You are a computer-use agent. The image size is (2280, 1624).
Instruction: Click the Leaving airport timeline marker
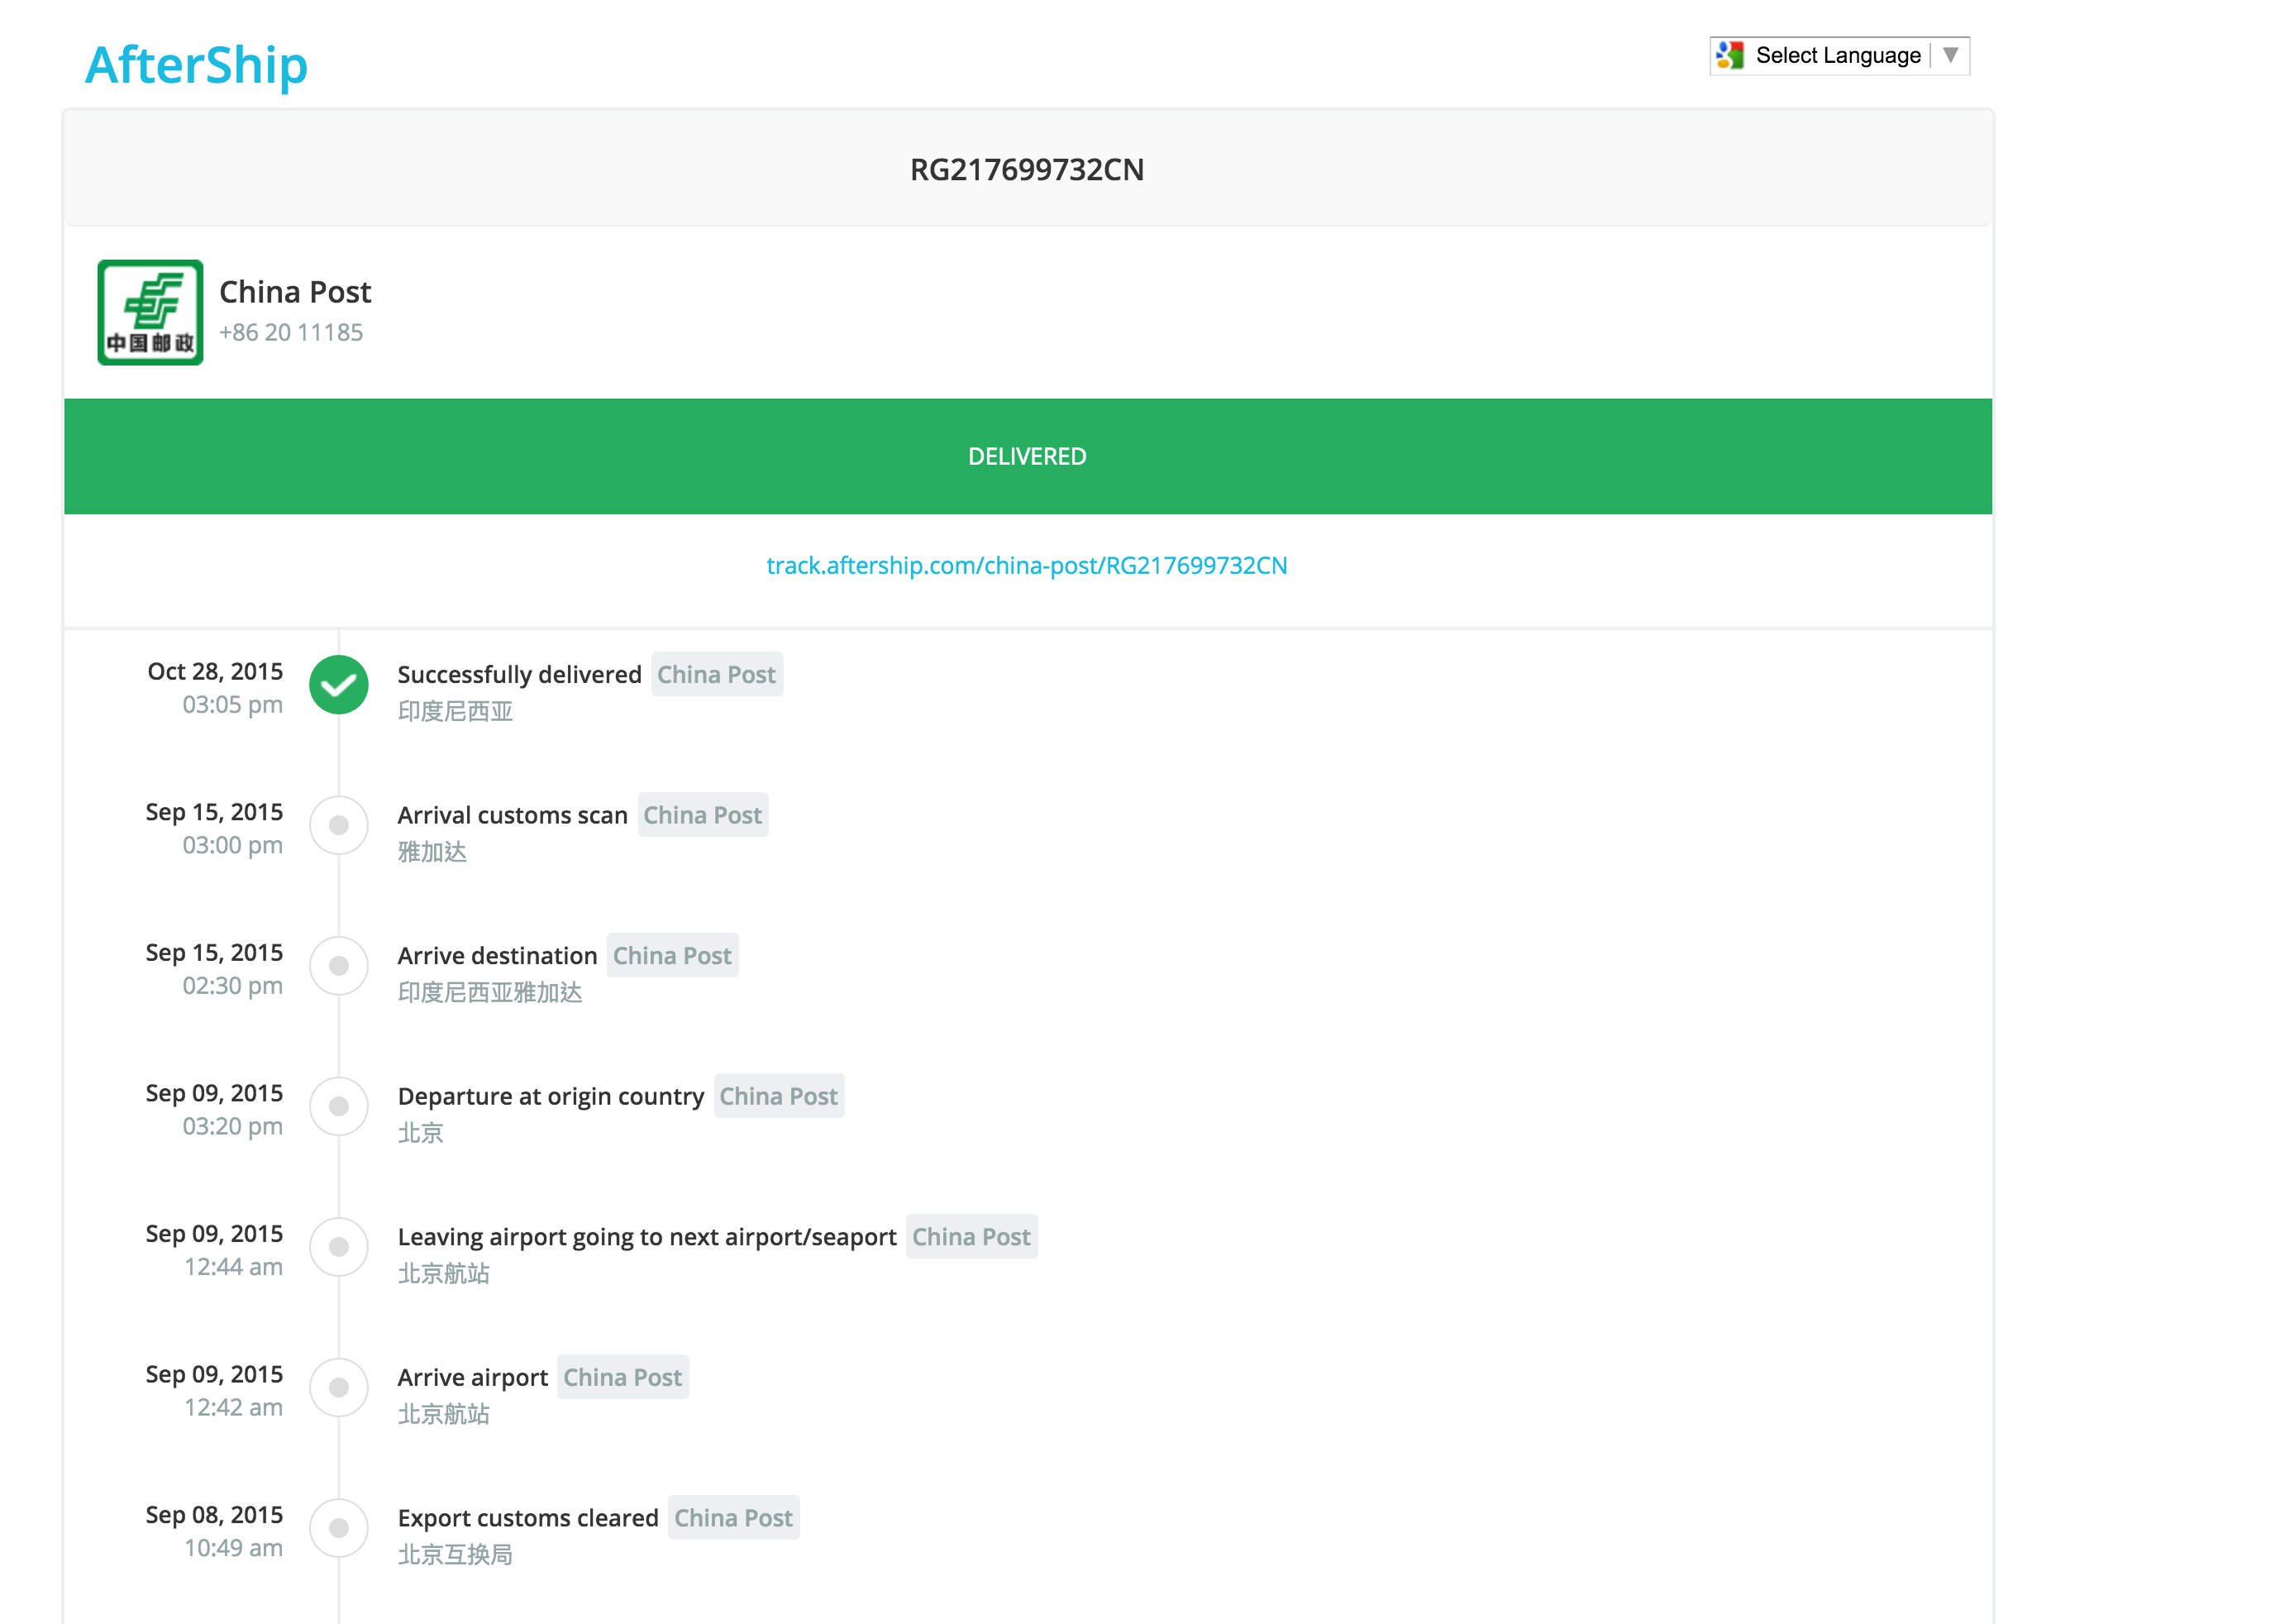[x=339, y=1247]
